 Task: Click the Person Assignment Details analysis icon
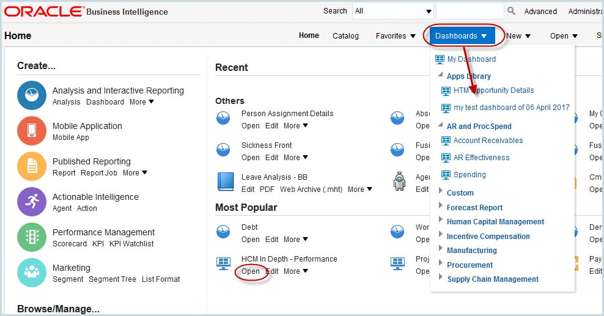click(x=223, y=118)
